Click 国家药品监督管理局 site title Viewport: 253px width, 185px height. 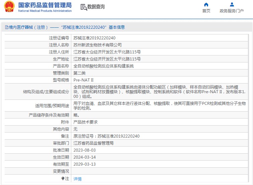(x=45, y=5)
